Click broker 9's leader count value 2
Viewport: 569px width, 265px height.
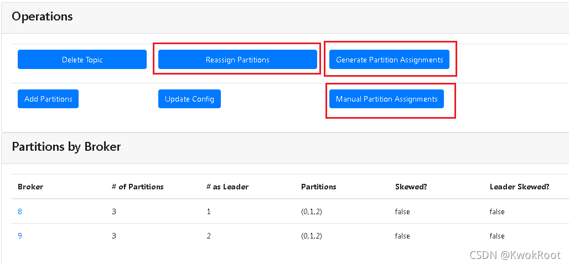point(209,236)
